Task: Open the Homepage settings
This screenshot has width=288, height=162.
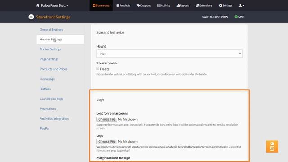Action: (47, 79)
